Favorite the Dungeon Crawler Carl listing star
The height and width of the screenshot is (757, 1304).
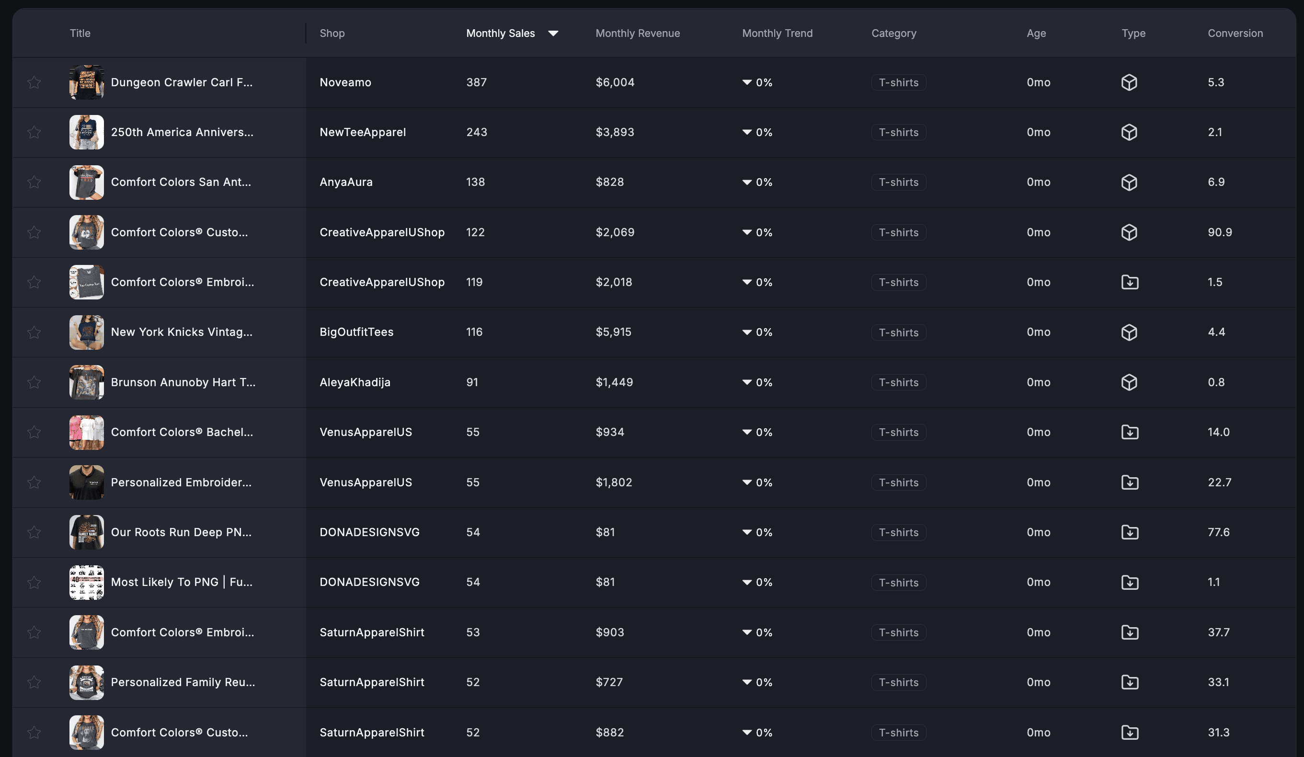pyautogui.click(x=34, y=82)
